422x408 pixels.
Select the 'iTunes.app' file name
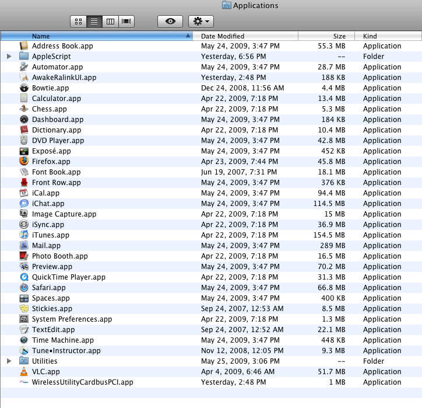[x=51, y=235]
